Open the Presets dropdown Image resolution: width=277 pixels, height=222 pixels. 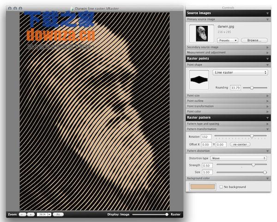(228, 41)
